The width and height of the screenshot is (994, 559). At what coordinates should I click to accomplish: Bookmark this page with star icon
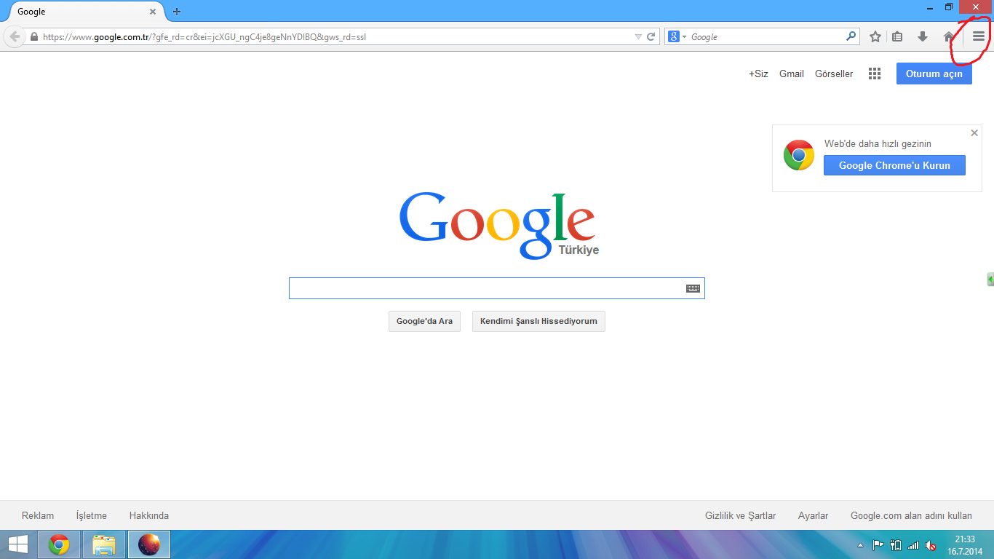click(875, 36)
